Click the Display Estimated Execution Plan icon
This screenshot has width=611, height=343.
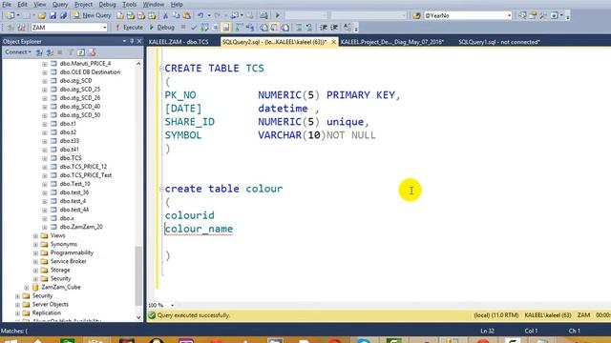click(x=204, y=28)
